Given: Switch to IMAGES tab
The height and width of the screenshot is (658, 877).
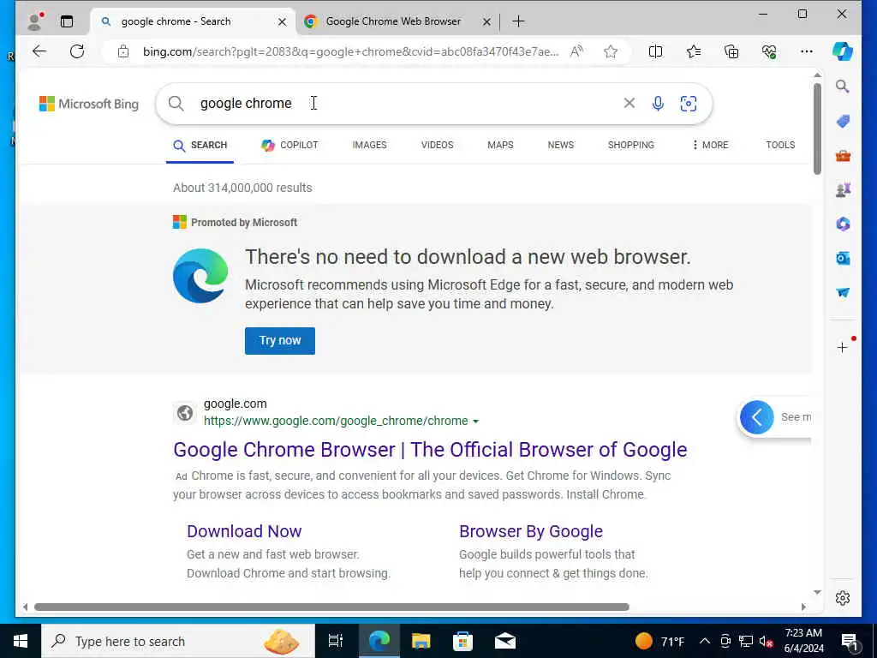Looking at the screenshot, I should pyautogui.click(x=369, y=145).
